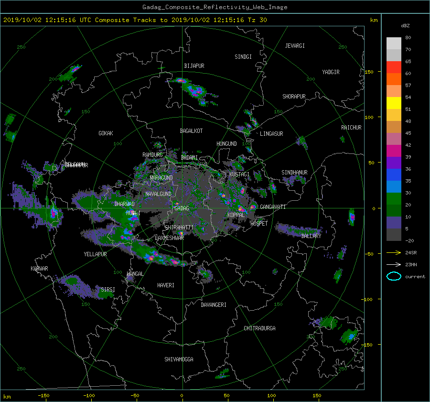Screen dimensions: 430x402
Task: Select the green 20–30 dBZ color swatch
Action: tap(394, 199)
